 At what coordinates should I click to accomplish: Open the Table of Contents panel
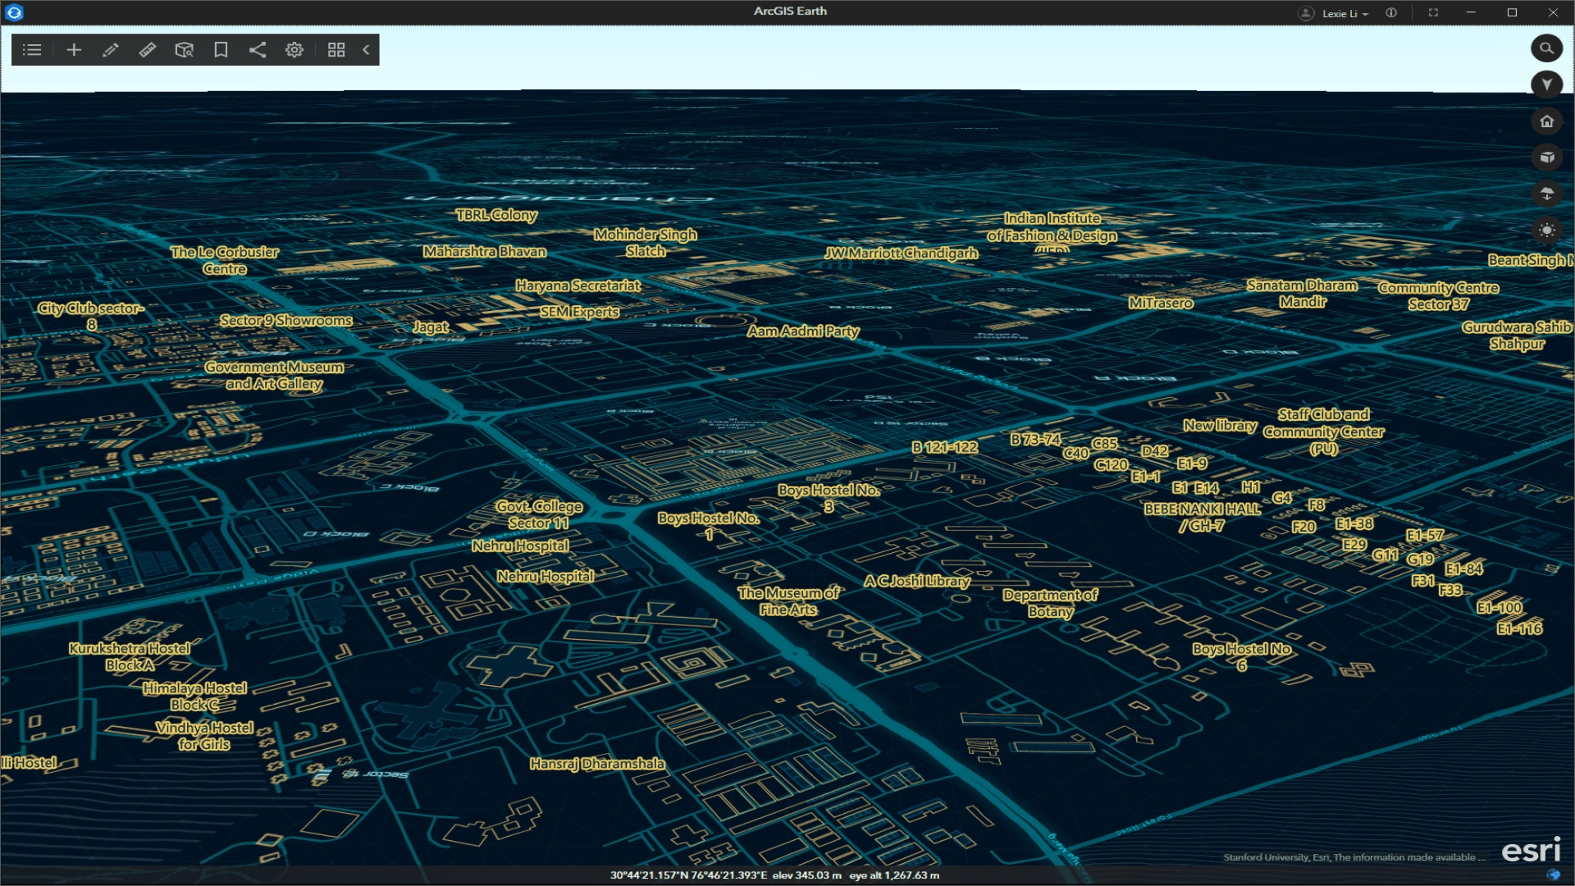(x=31, y=49)
